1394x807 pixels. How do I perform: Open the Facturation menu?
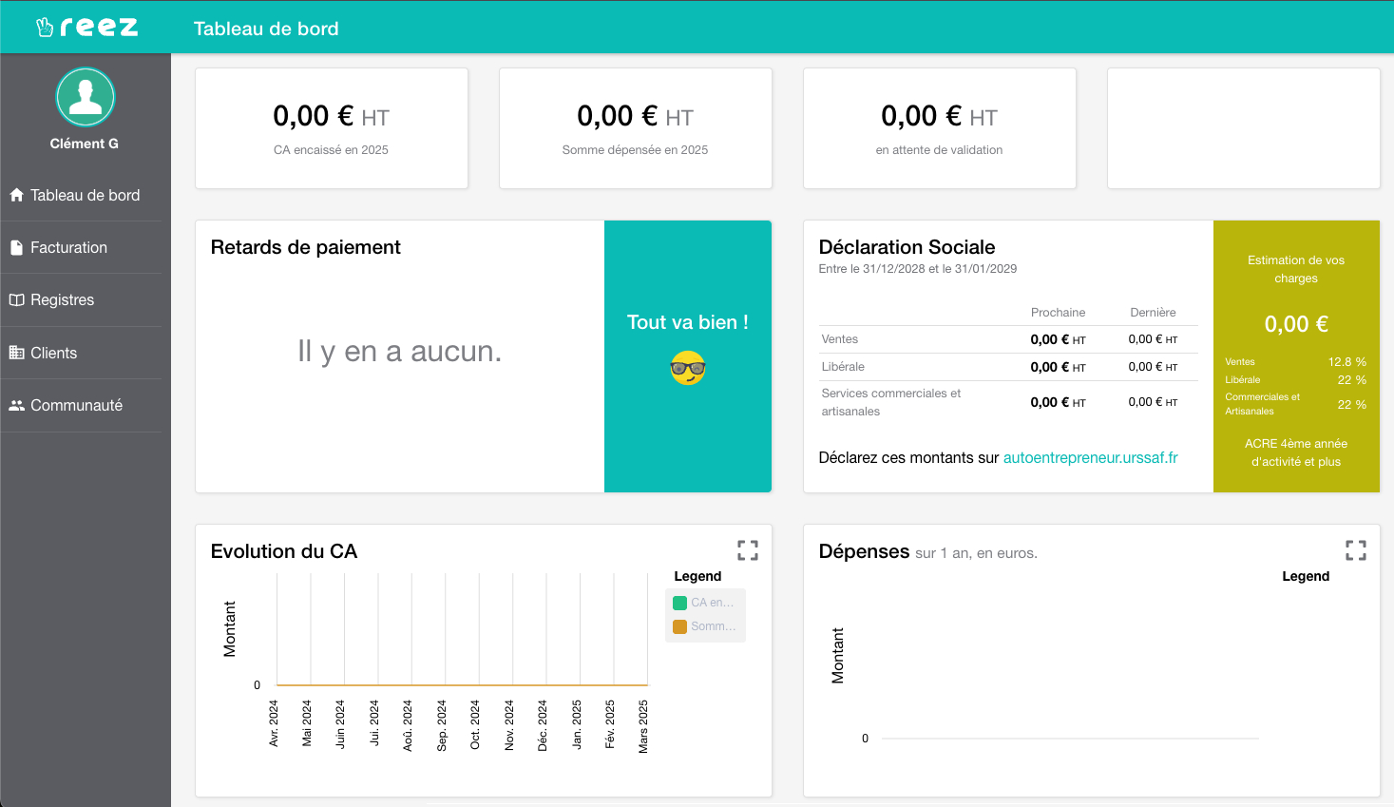click(68, 247)
